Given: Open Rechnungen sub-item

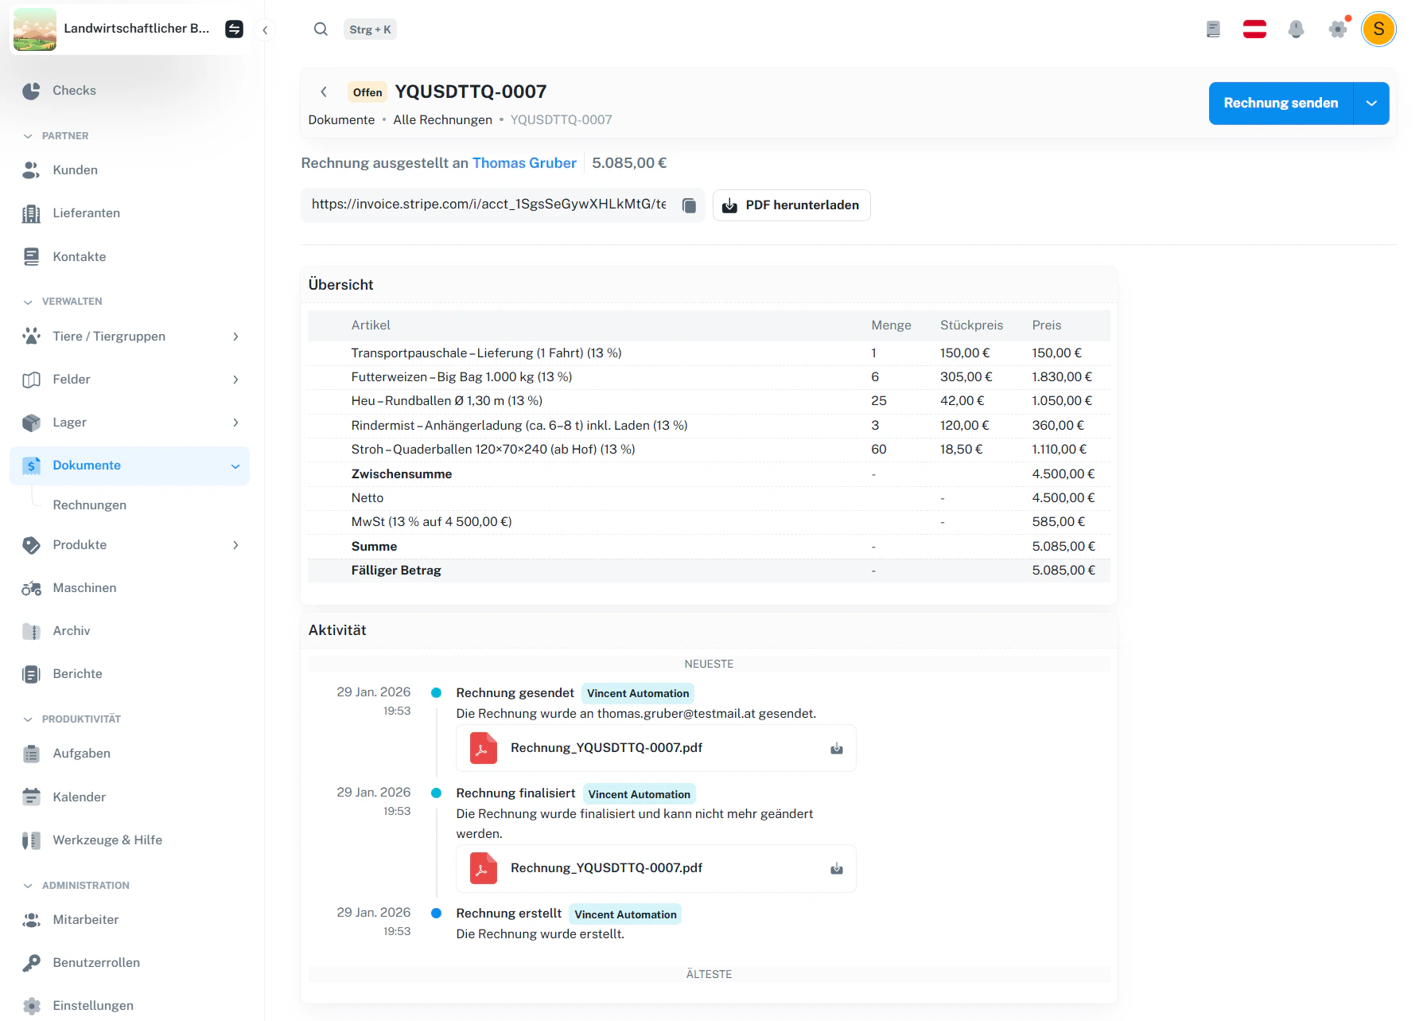Looking at the screenshot, I should [x=90, y=505].
